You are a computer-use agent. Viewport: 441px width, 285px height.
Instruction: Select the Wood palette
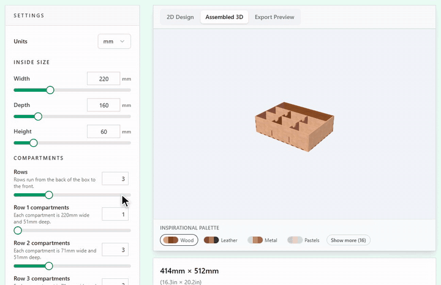point(179,240)
